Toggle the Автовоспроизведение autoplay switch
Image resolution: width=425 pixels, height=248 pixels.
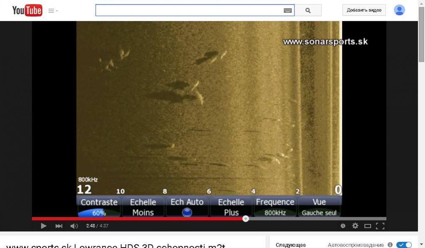403,245
